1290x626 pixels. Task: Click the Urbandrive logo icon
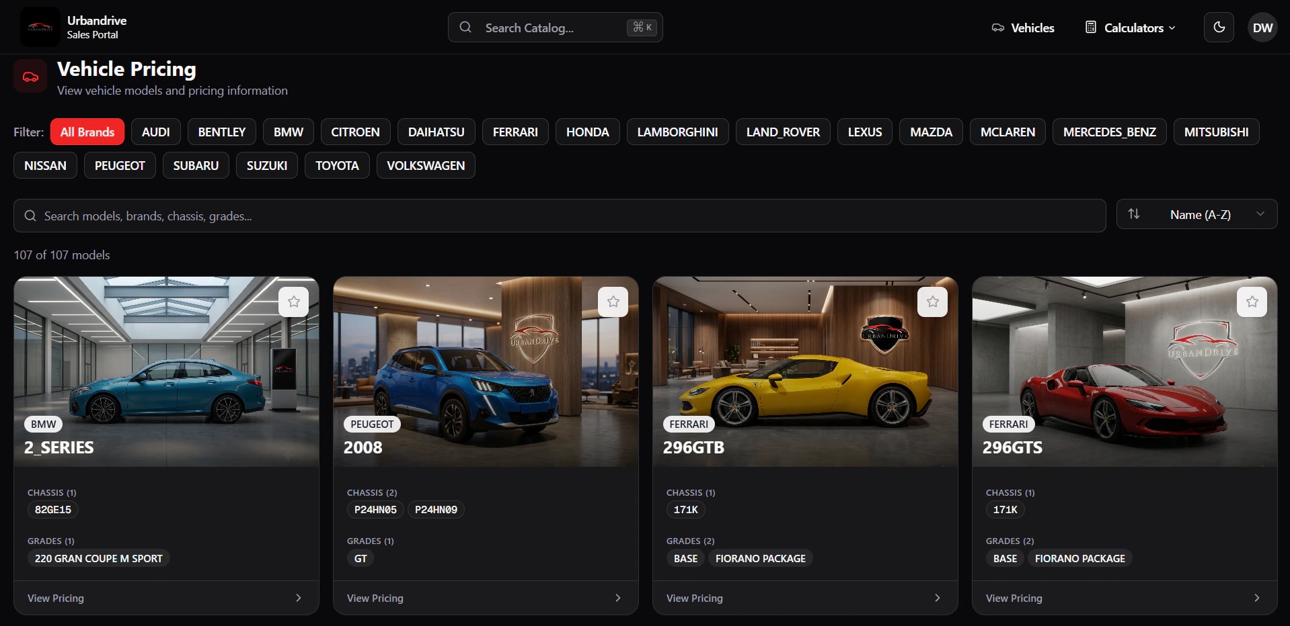(x=40, y=28)
